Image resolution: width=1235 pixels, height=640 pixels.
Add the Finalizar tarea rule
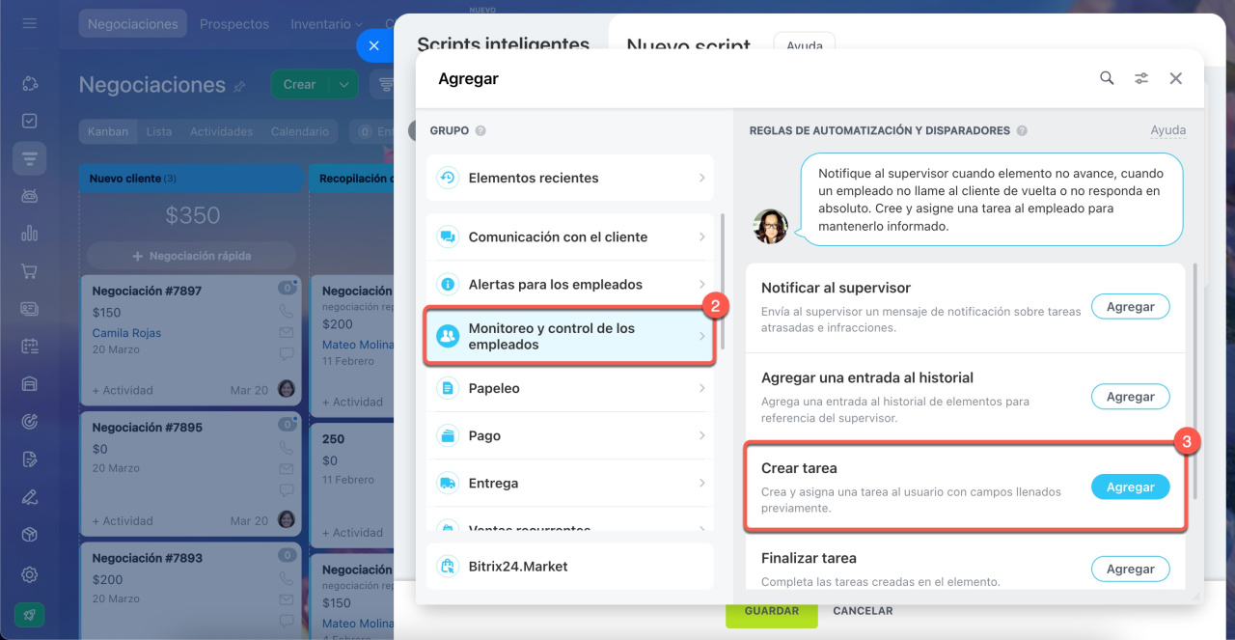click(x=1130, y=569)
